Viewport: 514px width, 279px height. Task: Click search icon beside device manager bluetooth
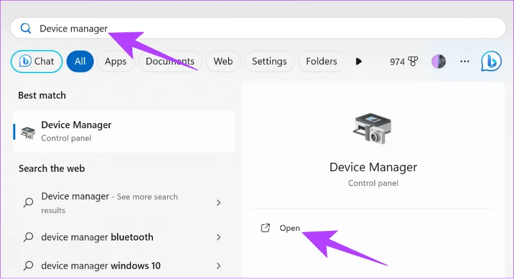28,237
